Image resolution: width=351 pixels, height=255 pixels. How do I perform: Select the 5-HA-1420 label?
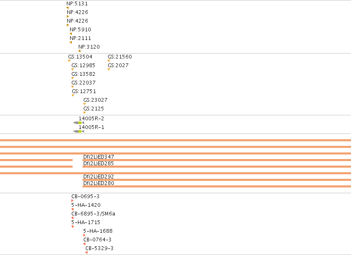pos(86,205)
